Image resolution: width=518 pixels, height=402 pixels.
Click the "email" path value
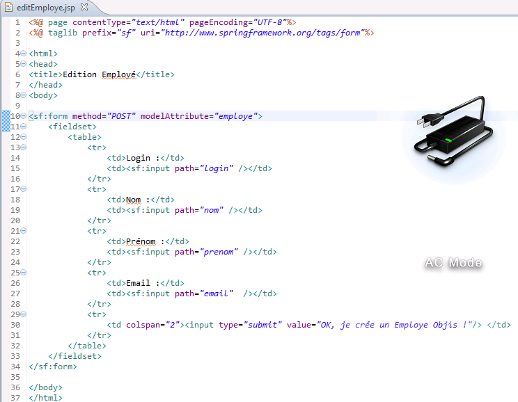[x=217, y=294]
